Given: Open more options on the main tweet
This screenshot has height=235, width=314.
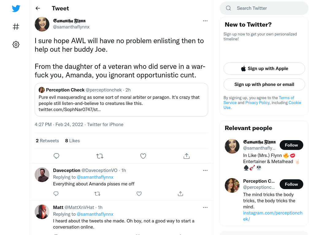Looking at the screenshot, I should point(205,21).
